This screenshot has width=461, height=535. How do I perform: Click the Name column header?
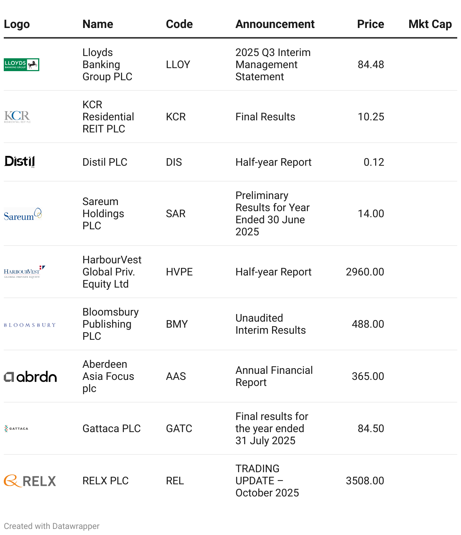tap(98, 24)
